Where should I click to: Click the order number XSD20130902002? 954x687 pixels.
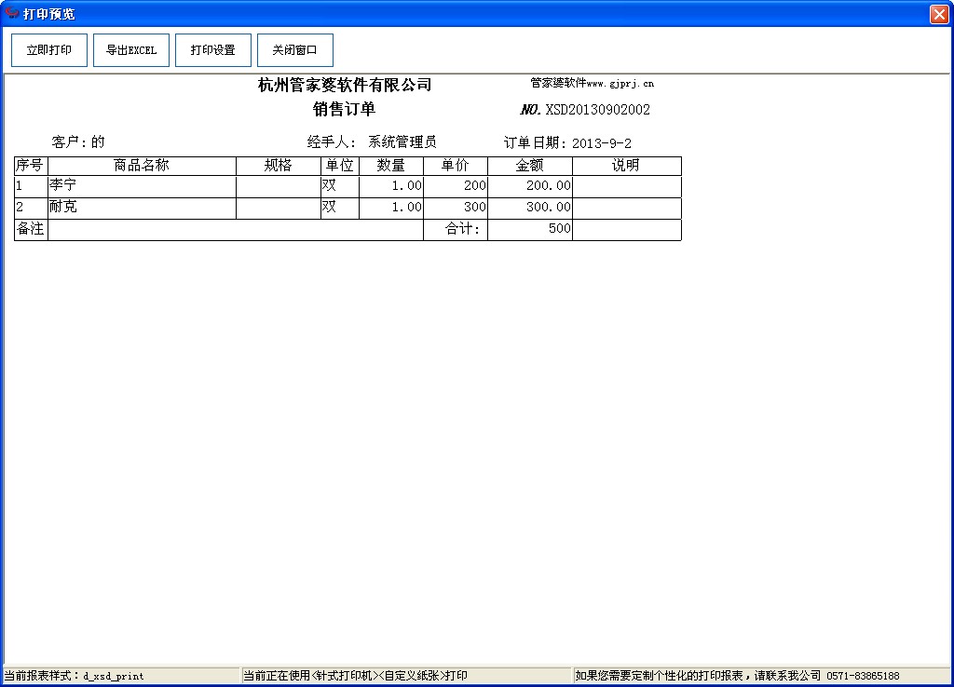[x=597, y=110]
